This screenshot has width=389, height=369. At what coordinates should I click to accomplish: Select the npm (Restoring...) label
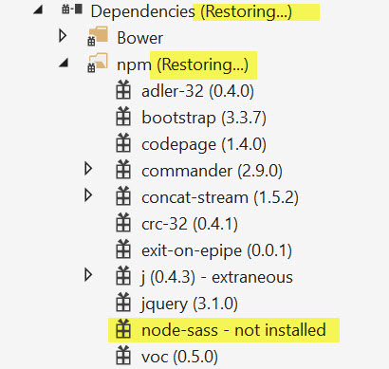tap(182, 65)
